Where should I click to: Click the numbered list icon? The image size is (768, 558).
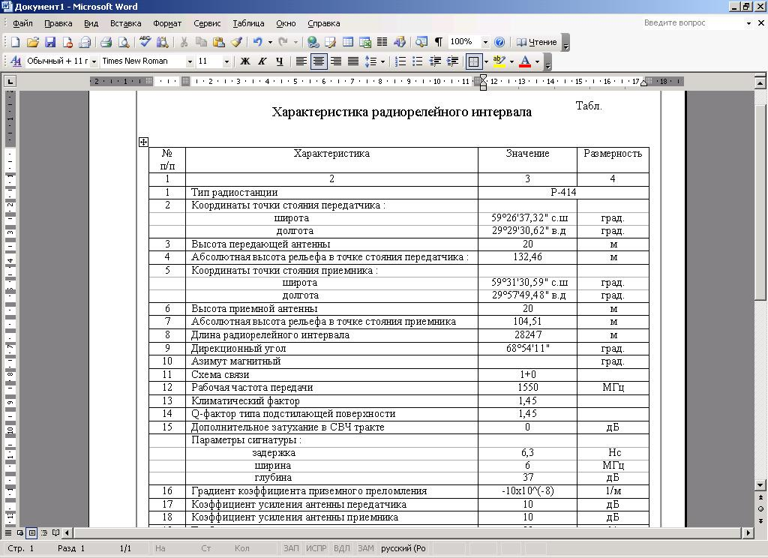pyautogui.click(x=400, y=61)
